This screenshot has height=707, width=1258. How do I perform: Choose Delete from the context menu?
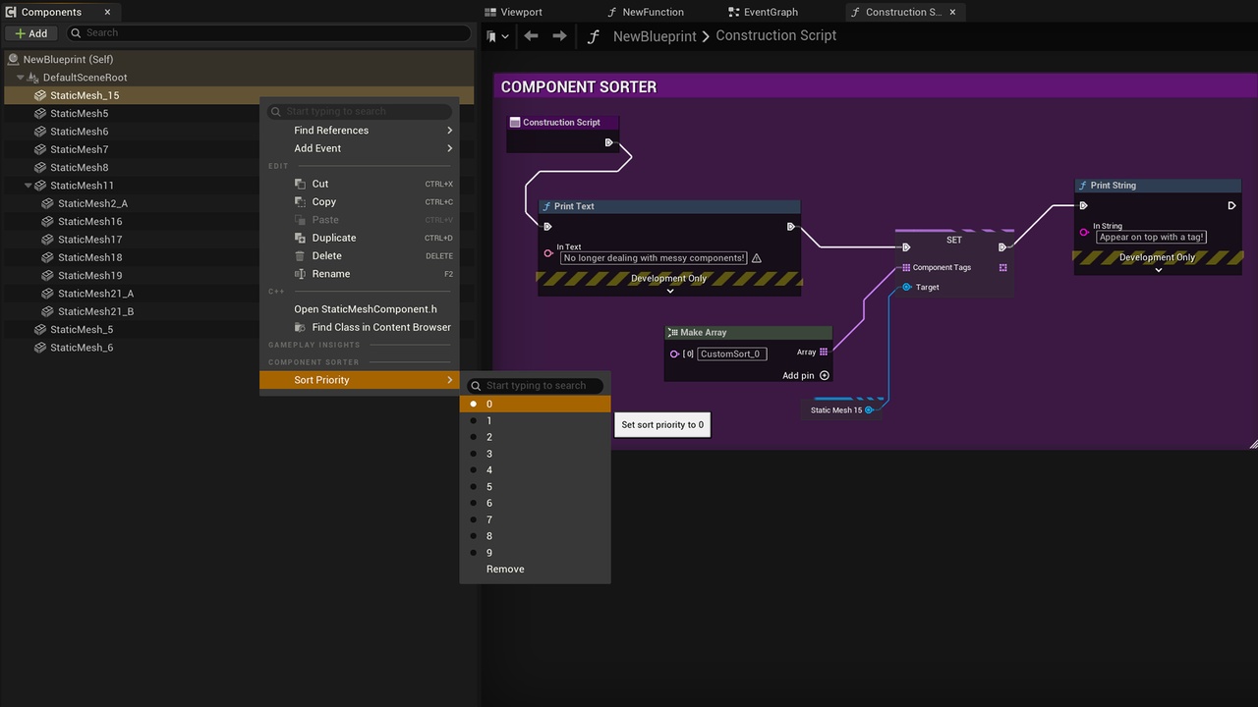click(x=361, y=256)
